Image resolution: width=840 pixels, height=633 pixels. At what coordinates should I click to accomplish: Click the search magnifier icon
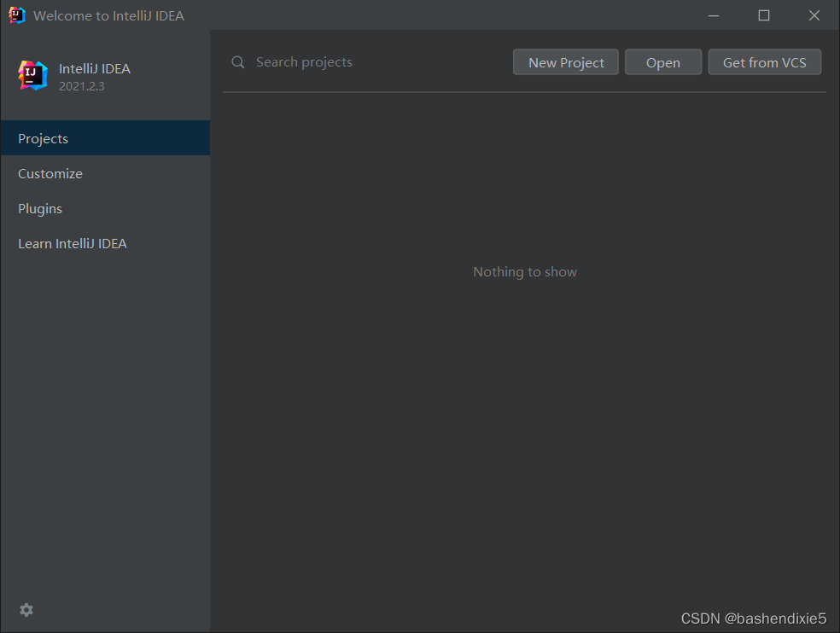tap(238, 62)
